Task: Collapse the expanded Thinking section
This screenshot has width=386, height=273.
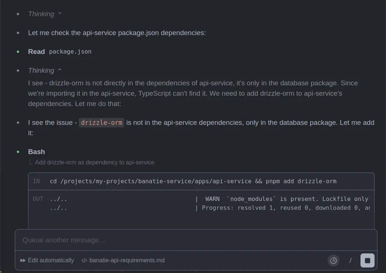Action: (41, 71)
